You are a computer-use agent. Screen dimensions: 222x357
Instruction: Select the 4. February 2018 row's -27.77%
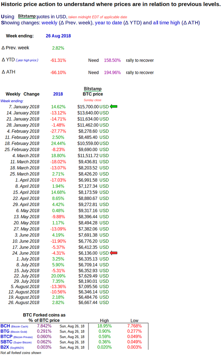(x=58, y=131)
